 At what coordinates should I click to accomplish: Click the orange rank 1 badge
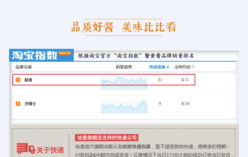coord(18,80)
